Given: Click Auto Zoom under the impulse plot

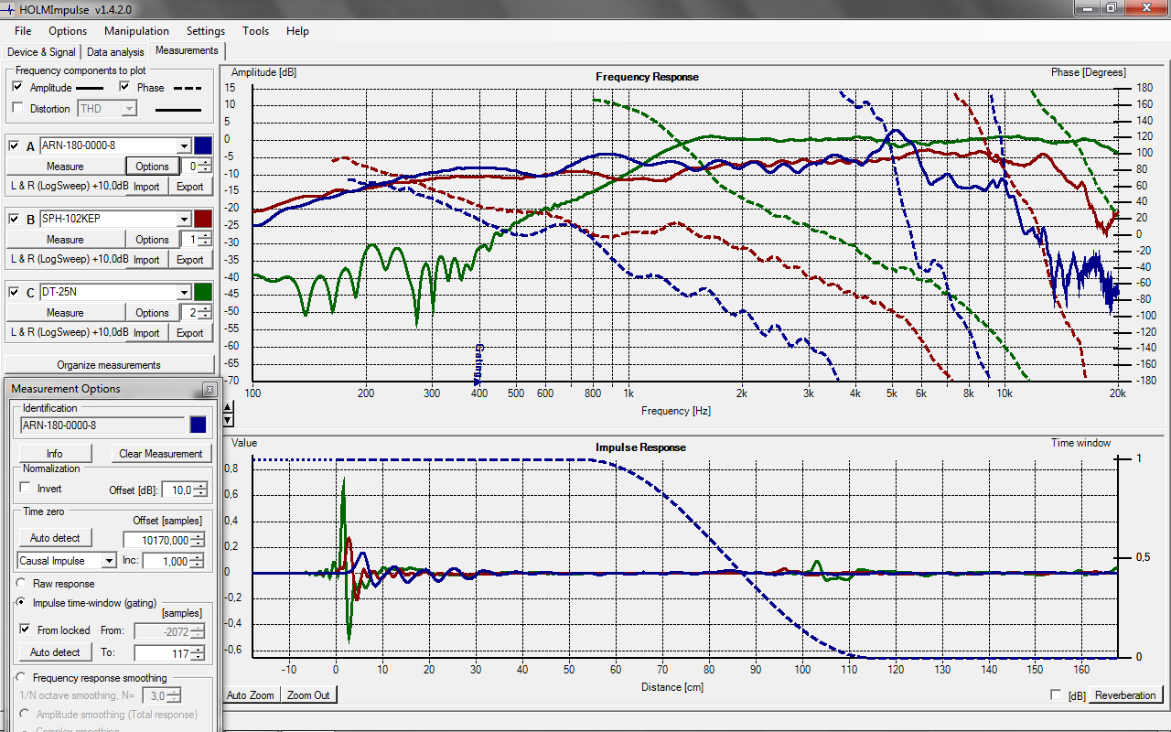Looking at the screenshot, I should click(251, 695).
